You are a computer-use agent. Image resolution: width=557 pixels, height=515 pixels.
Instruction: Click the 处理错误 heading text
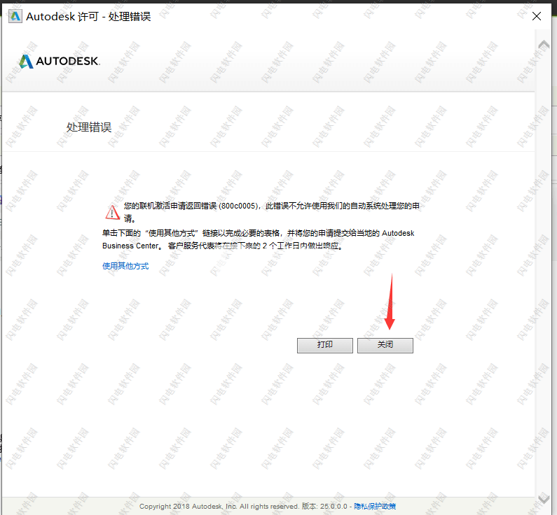89,127
